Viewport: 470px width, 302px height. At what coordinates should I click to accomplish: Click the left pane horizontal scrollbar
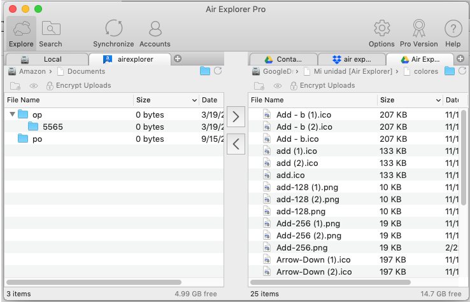pyautogui.click(x=94, y=282)
